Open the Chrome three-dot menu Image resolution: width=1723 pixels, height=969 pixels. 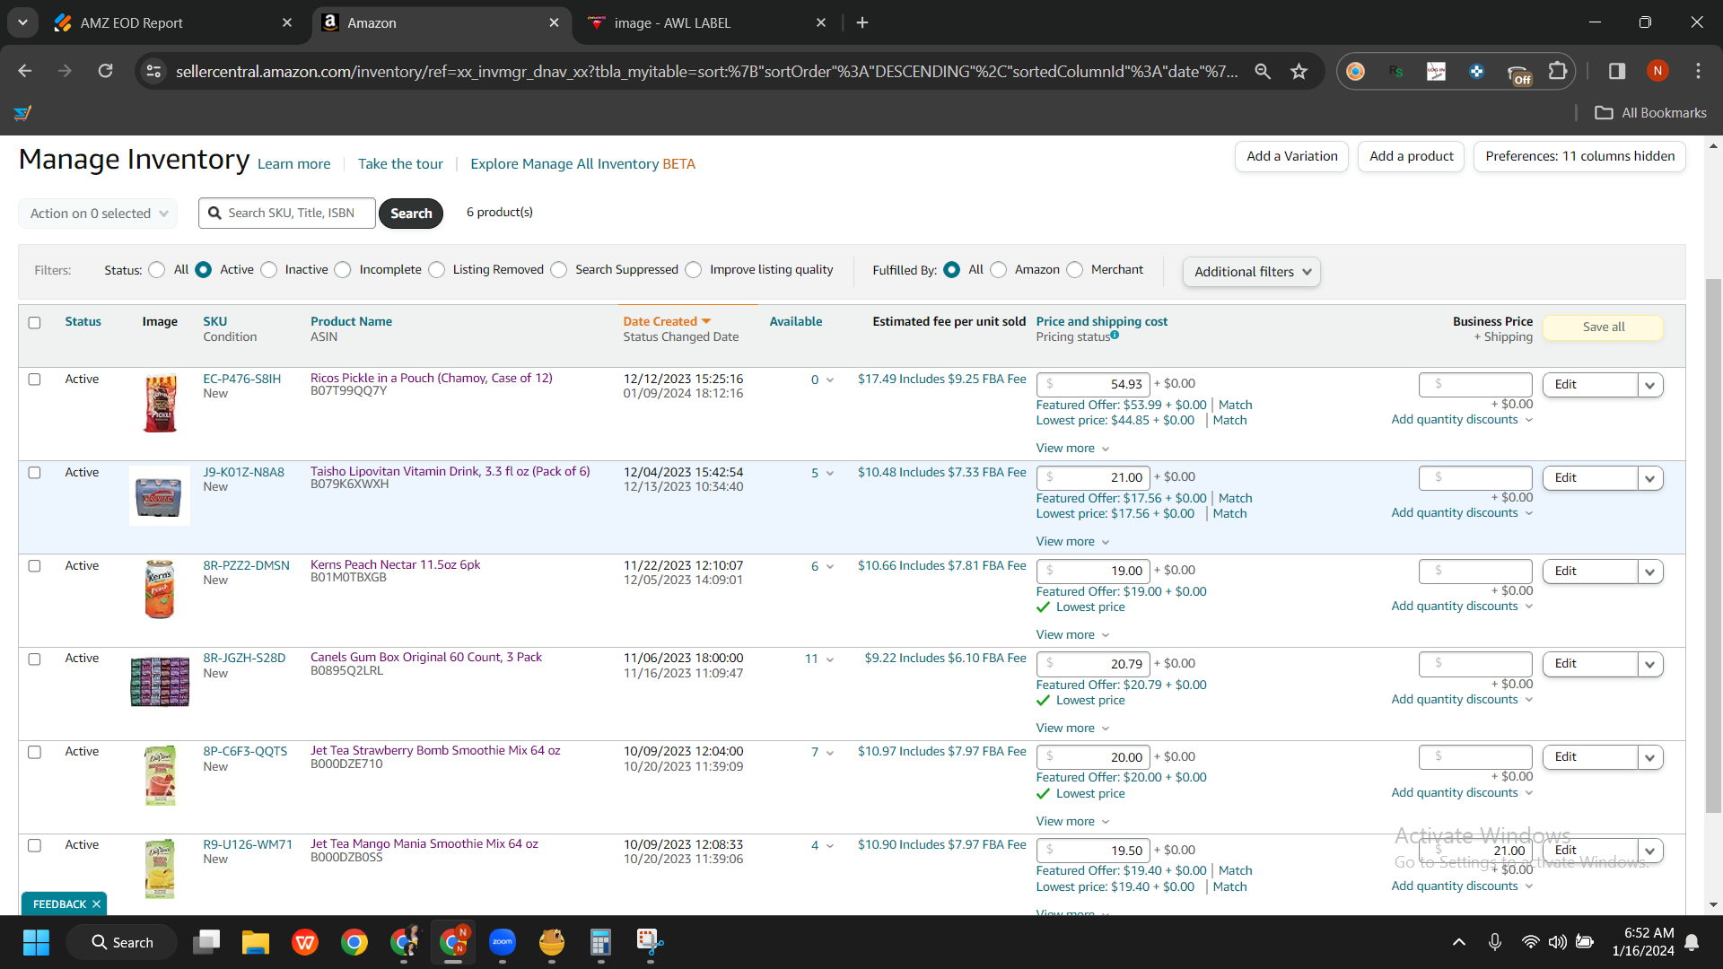(x=1698, y=71)
